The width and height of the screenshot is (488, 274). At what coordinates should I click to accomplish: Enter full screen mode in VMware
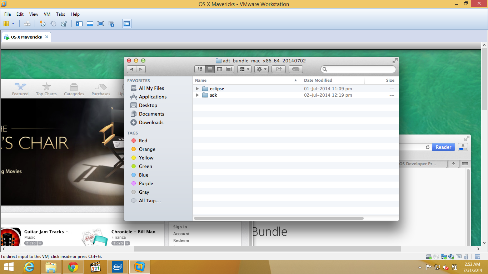[101, 24]
